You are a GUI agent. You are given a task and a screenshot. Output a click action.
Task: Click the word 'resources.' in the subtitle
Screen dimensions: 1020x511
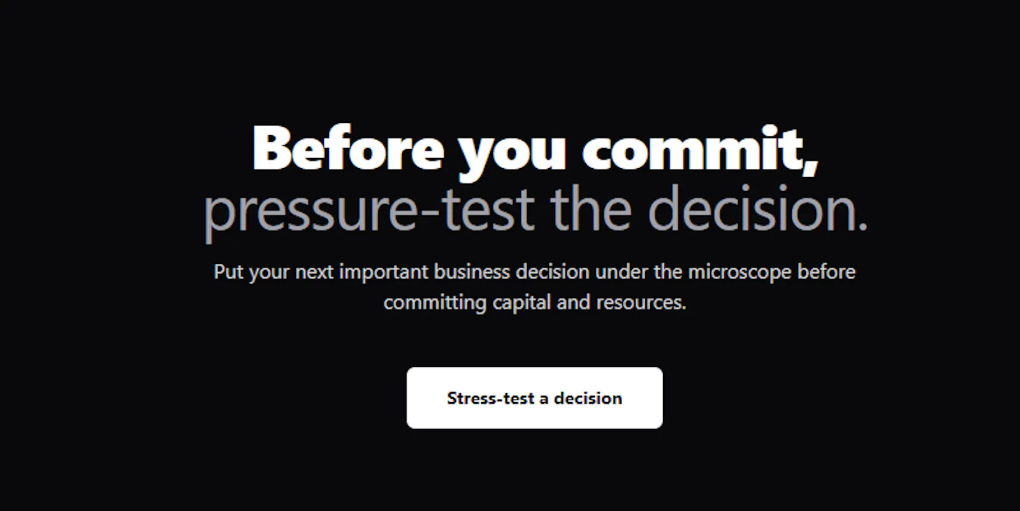tap(641, 303)
